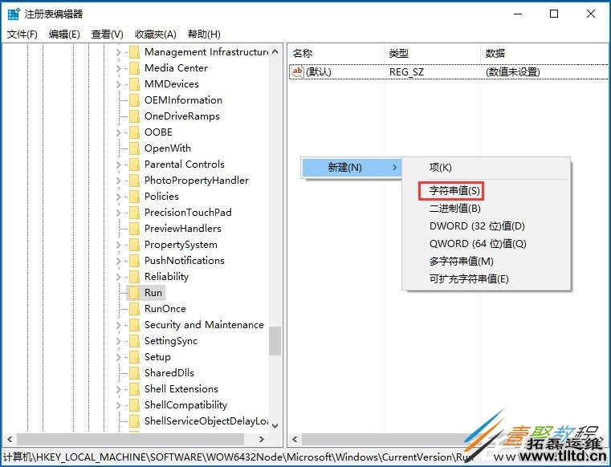Select the ShellServiceObjectDelayLoad key label
The height and width of the screenshot is (467, 611).
(206, 421)
